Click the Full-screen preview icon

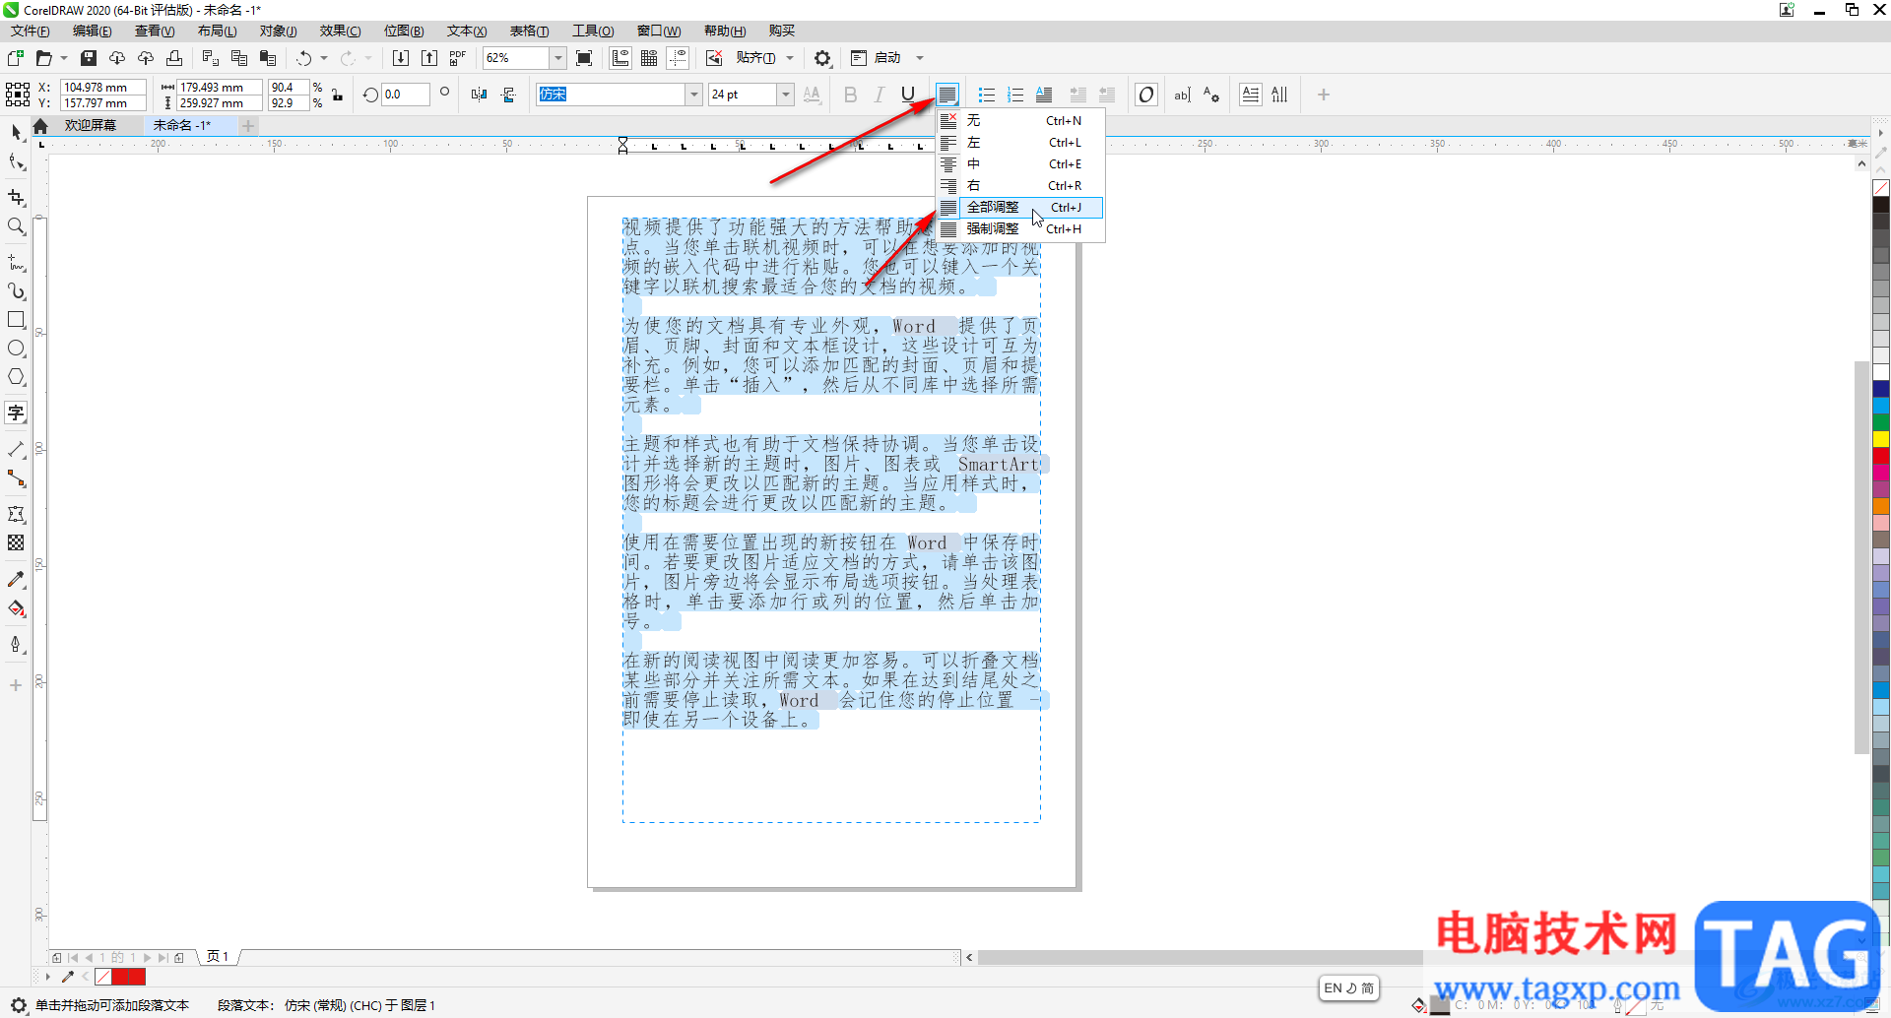[584, 58]
